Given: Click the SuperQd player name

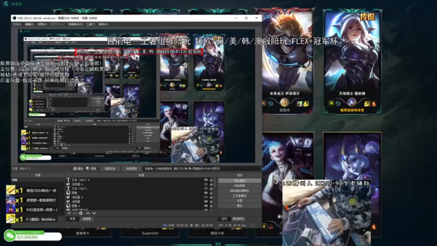Looking at the screenshot, I should (x=150, y=233).
